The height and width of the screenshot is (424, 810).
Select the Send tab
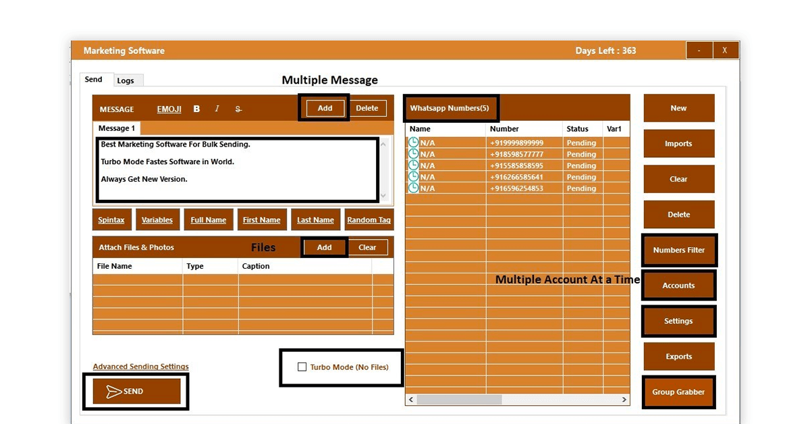point(94,79)
